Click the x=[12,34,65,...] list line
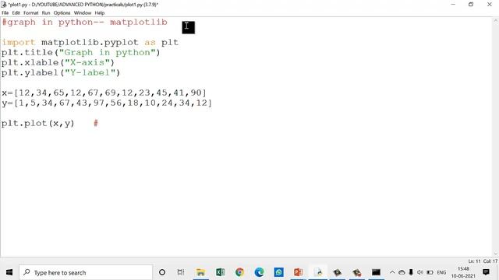 [x=104, y=93]
